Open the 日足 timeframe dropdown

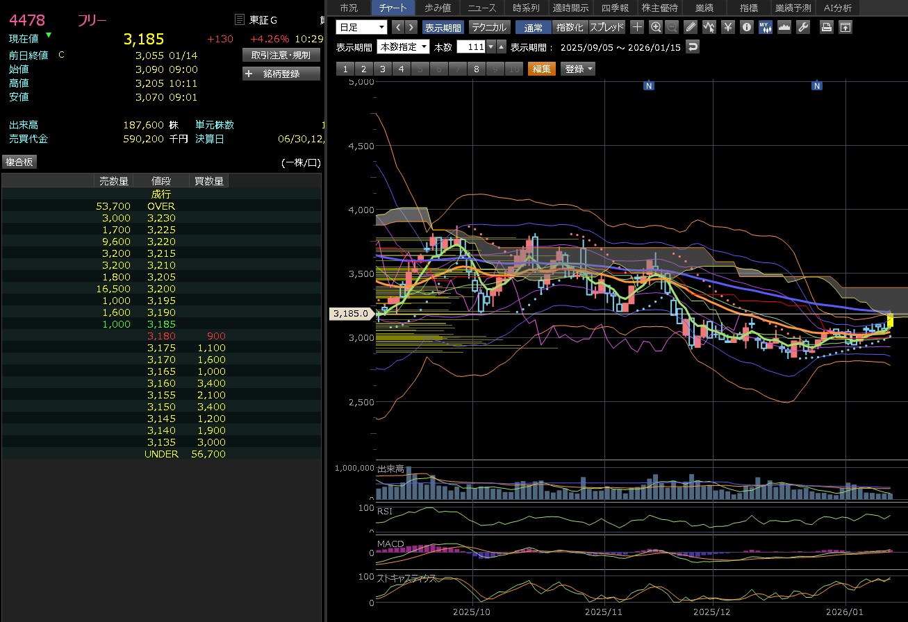[x=361, y=27]
